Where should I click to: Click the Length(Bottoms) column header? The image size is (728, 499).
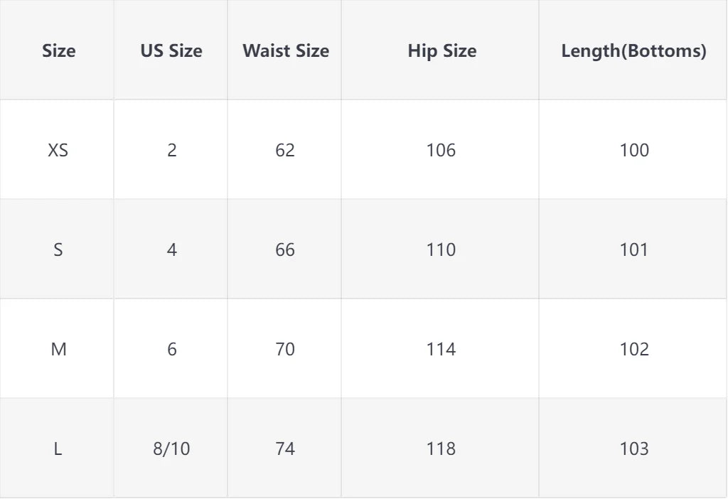tap(633, 51)
